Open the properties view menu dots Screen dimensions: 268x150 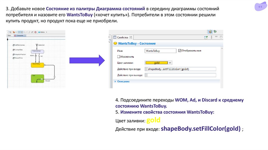click(x=211, y=37)
